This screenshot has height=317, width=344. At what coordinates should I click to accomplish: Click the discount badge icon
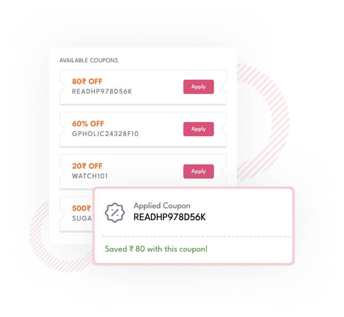[x=115, y=213]
